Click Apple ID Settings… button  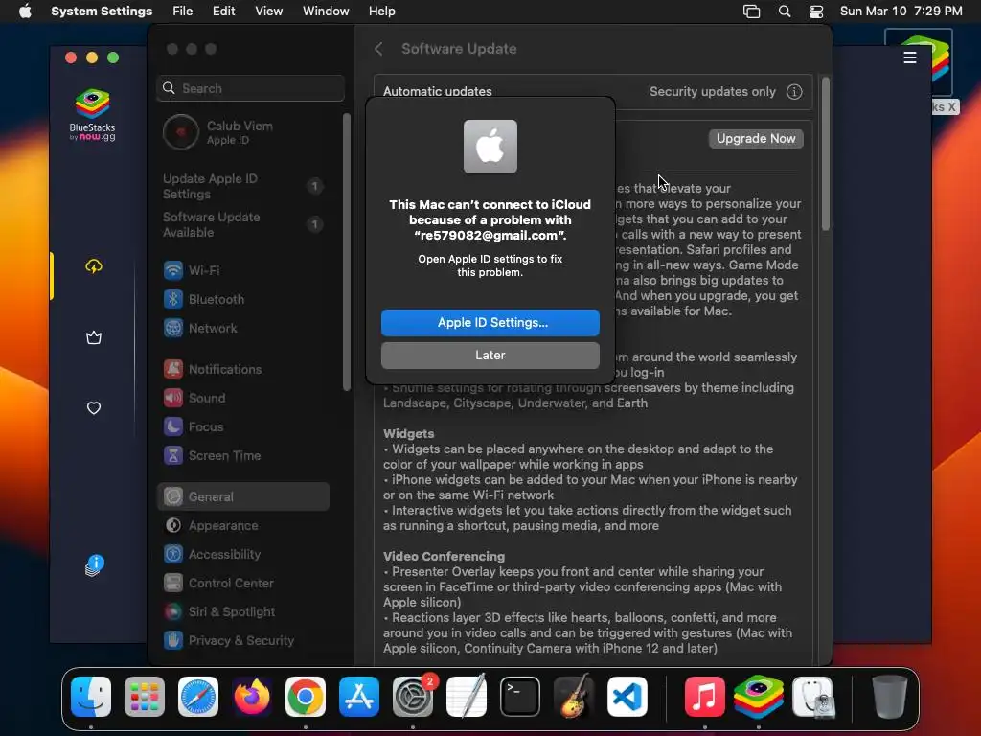[x=490, y=323]
